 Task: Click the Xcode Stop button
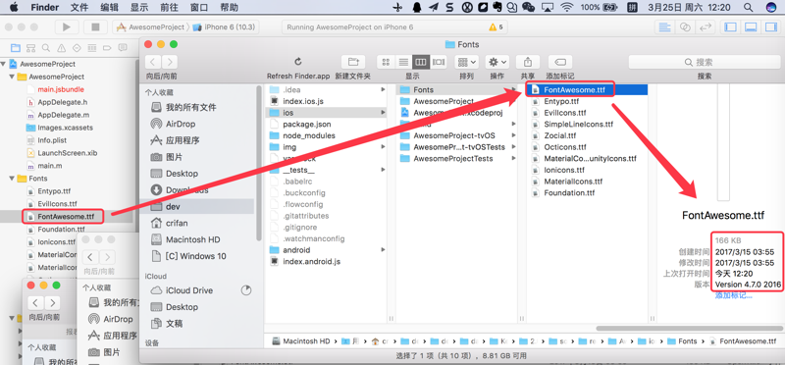tap(95, 27)
